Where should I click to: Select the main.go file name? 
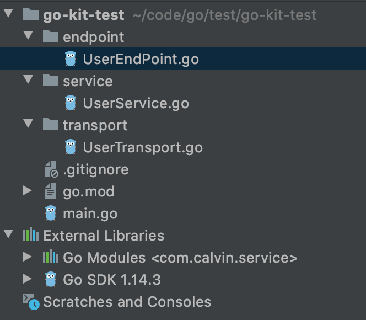(90, 214)
